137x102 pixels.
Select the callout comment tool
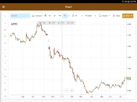tap(5, 36)
